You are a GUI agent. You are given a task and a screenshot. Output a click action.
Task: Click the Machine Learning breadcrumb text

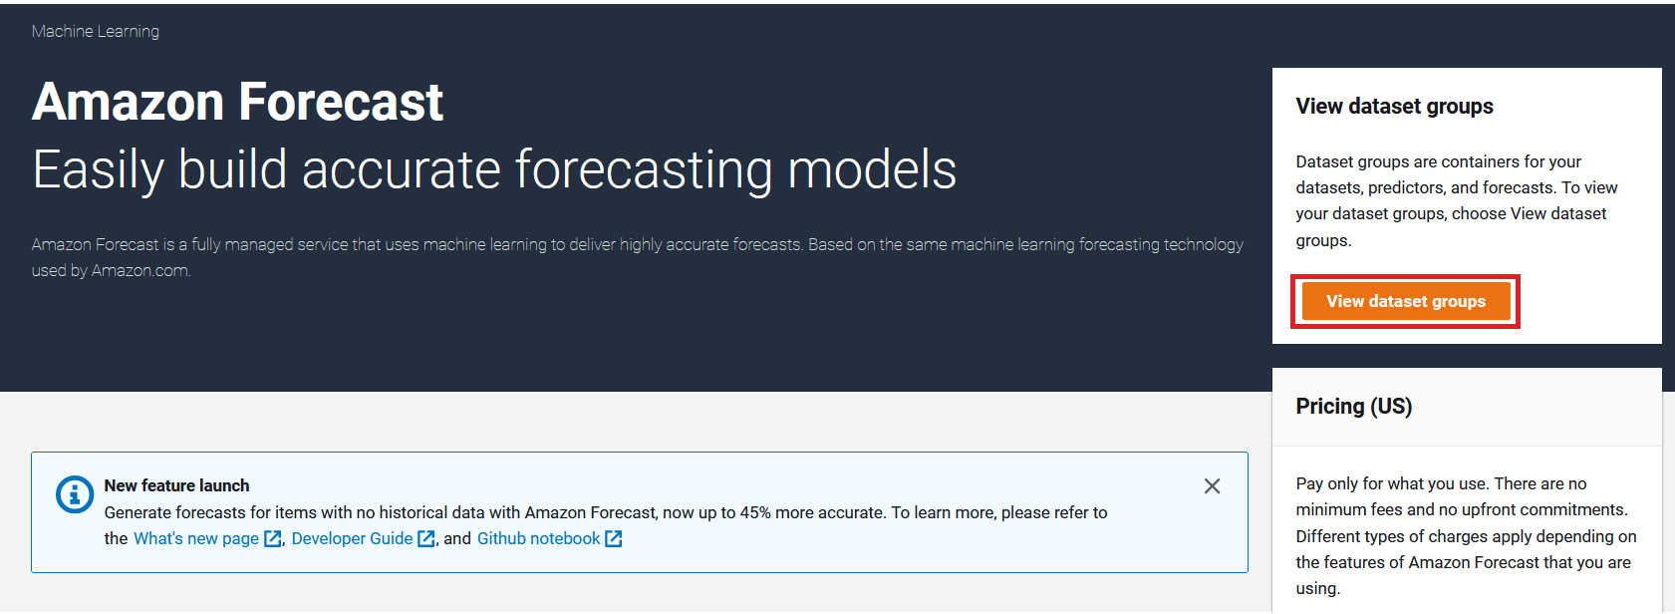[x=96, y=31]
